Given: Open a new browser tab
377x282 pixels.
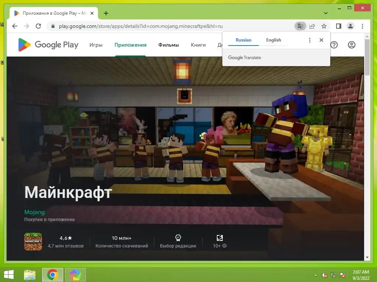Looking at the screenshot, I should [x=106, y=13].
